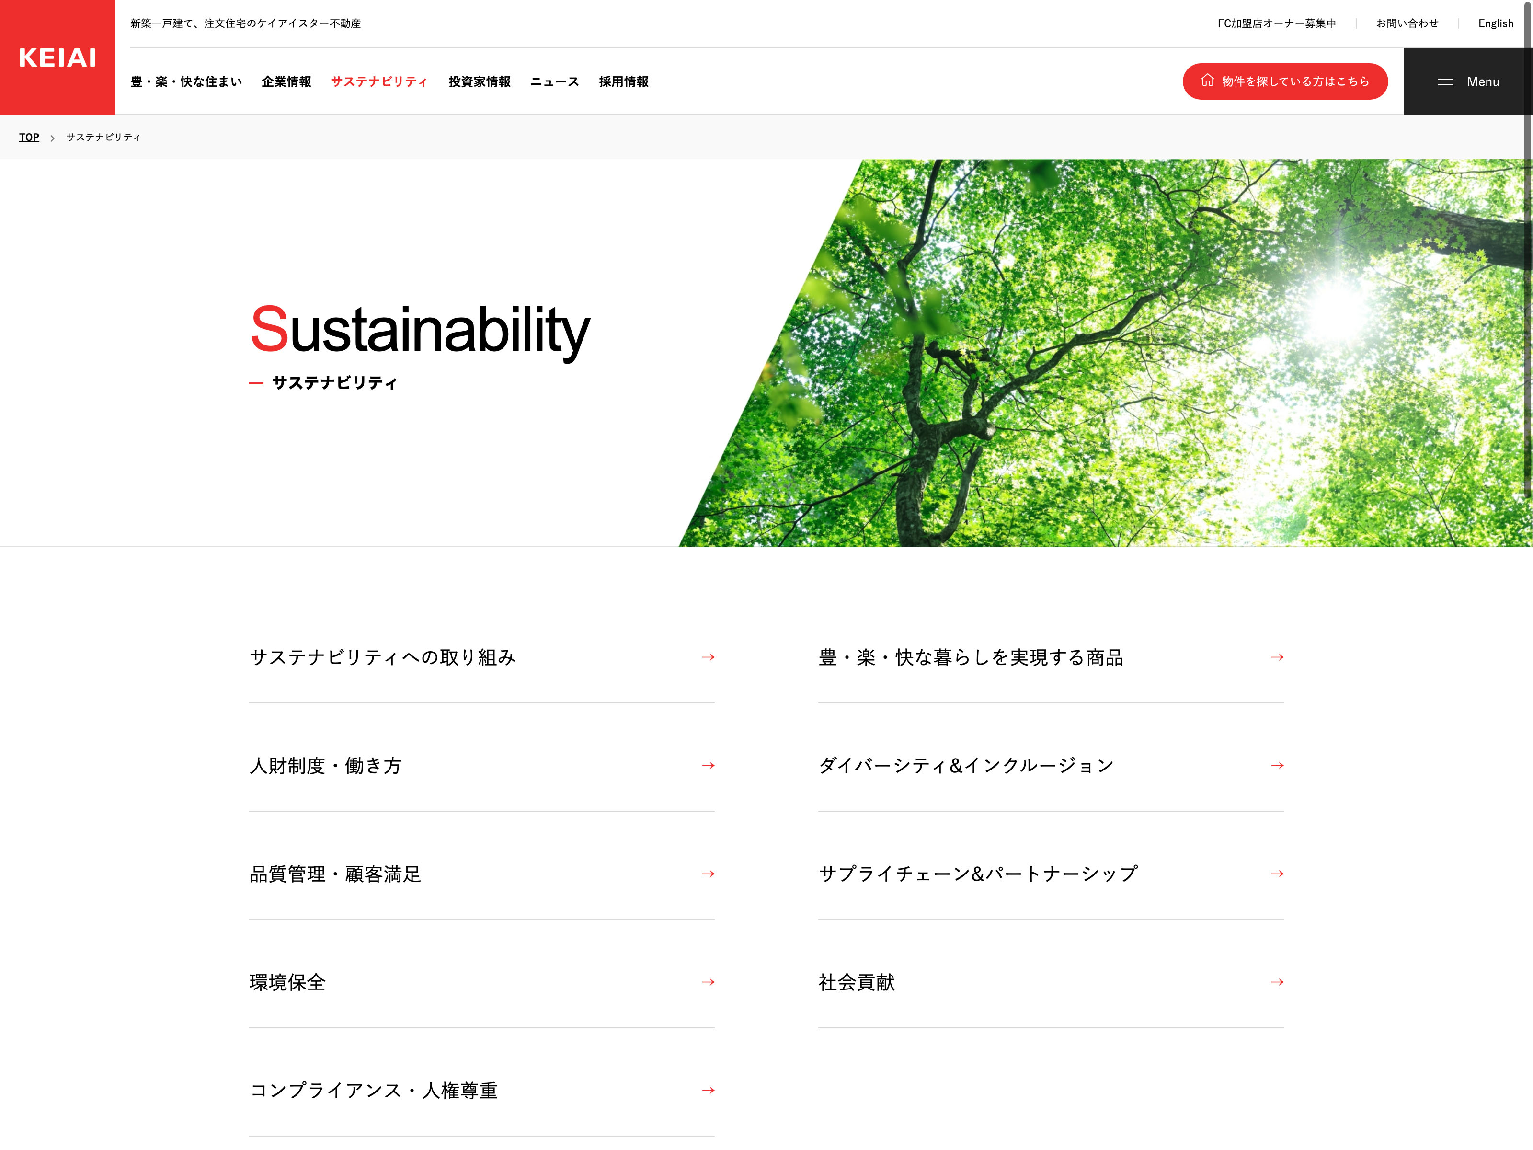The width and height of the screenshot is (1533, 1150).
Task: Click arrow beside ダイバーシティ&インクルージョン
Action: coord(1277,765)
